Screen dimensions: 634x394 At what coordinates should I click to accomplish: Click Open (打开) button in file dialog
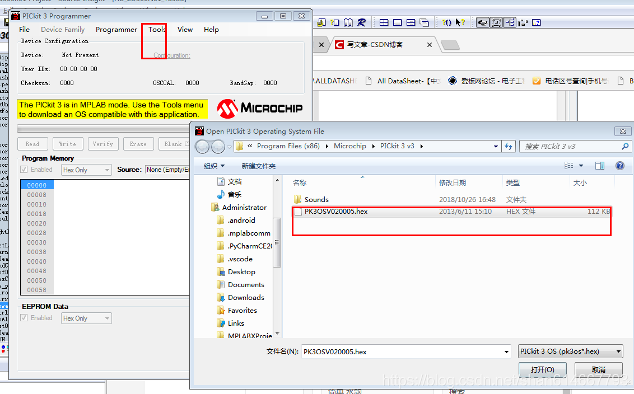542,369
